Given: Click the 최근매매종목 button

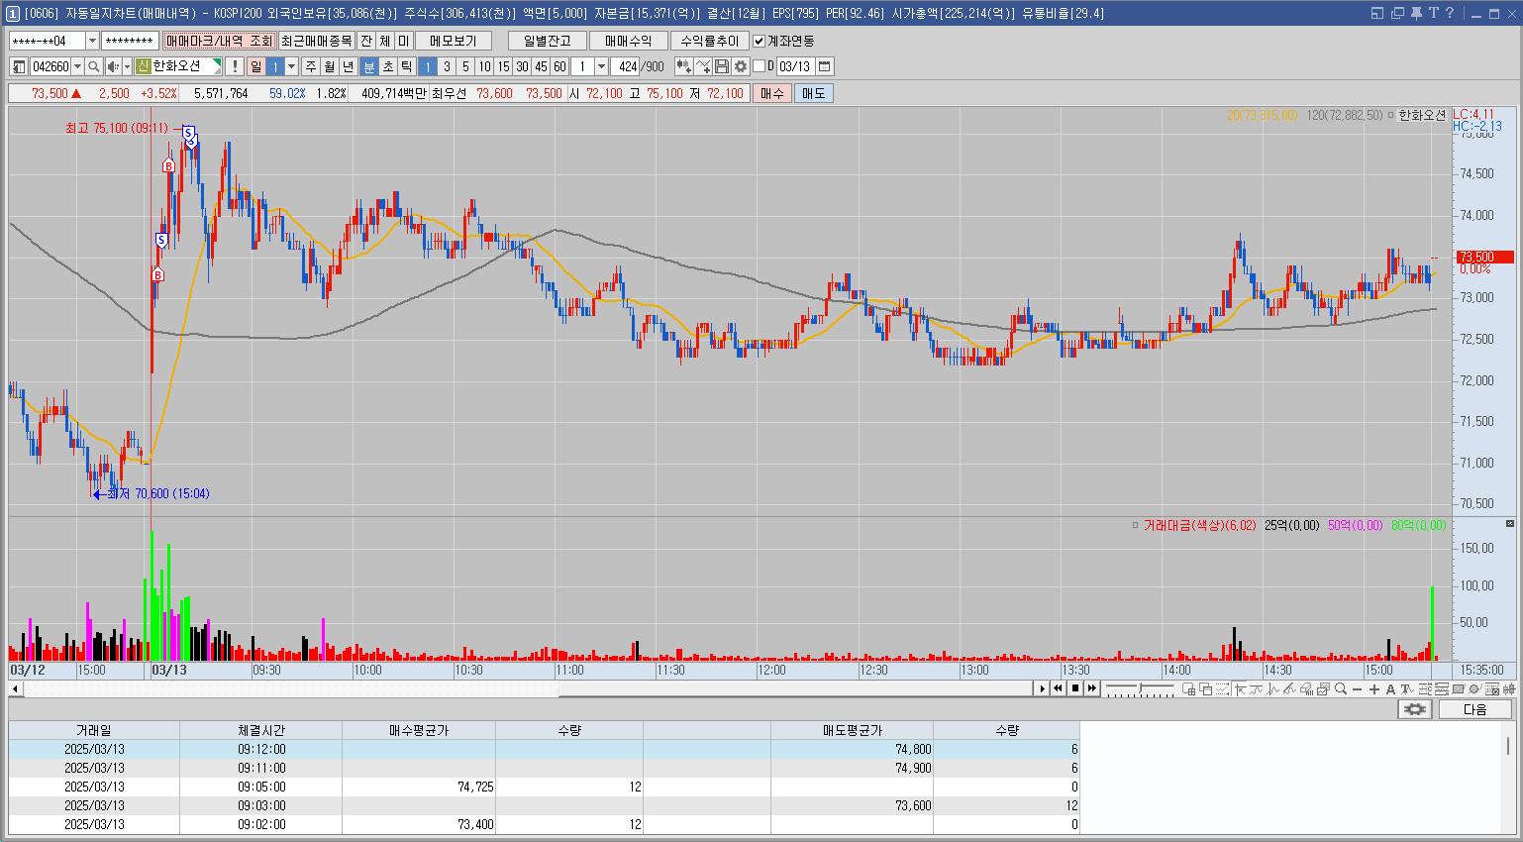Looking at the screenshot, I should pos(316,41).
